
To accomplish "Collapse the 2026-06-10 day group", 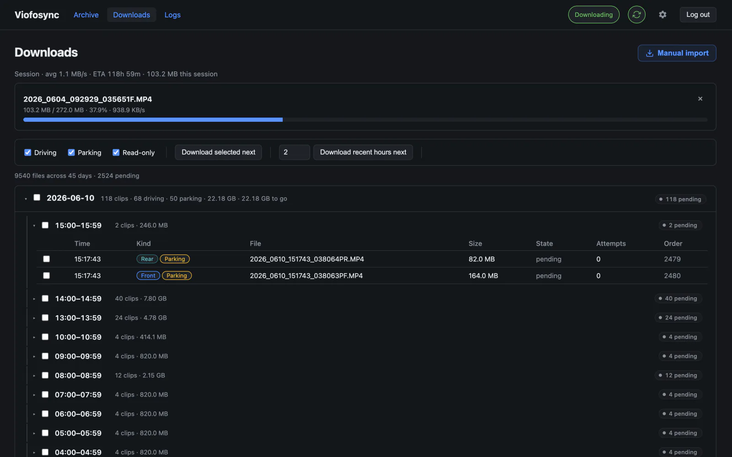I will pyautogui.click(x=26, y=199).
